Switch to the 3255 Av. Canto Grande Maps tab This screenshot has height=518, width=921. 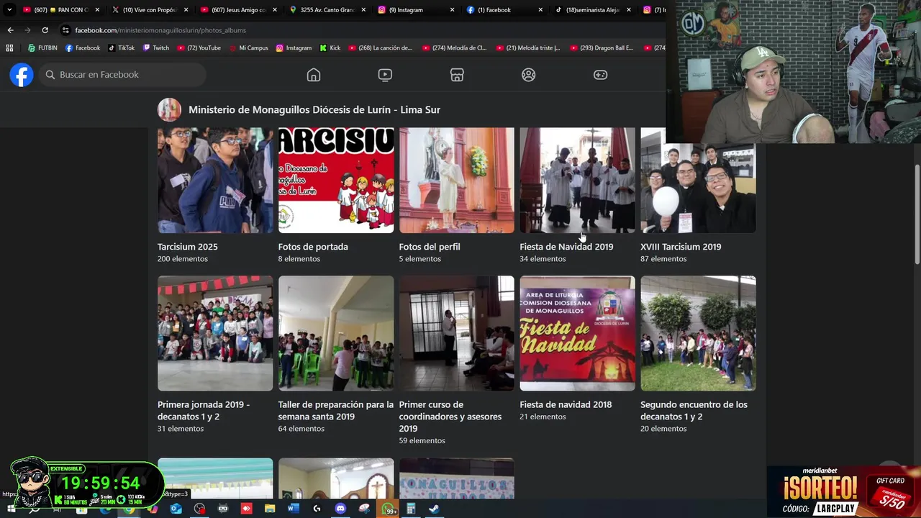(x=327, y=10)
